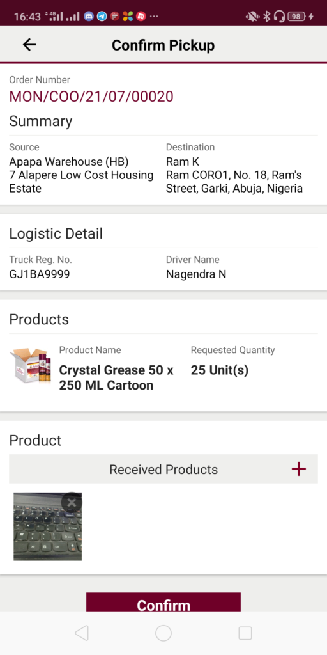327x655 pixels.
Task: Tap driver name Nagendra N
Action: pos(196,274)
